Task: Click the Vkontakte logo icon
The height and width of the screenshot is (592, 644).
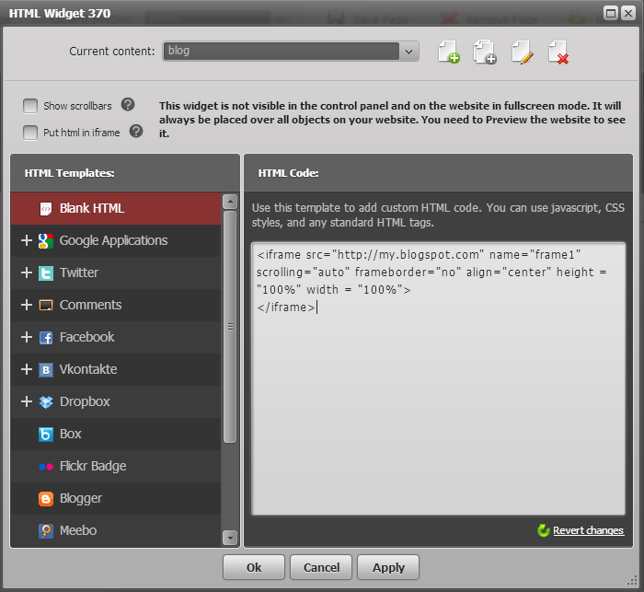Action: pyautogui.click(x=46, y=369)
